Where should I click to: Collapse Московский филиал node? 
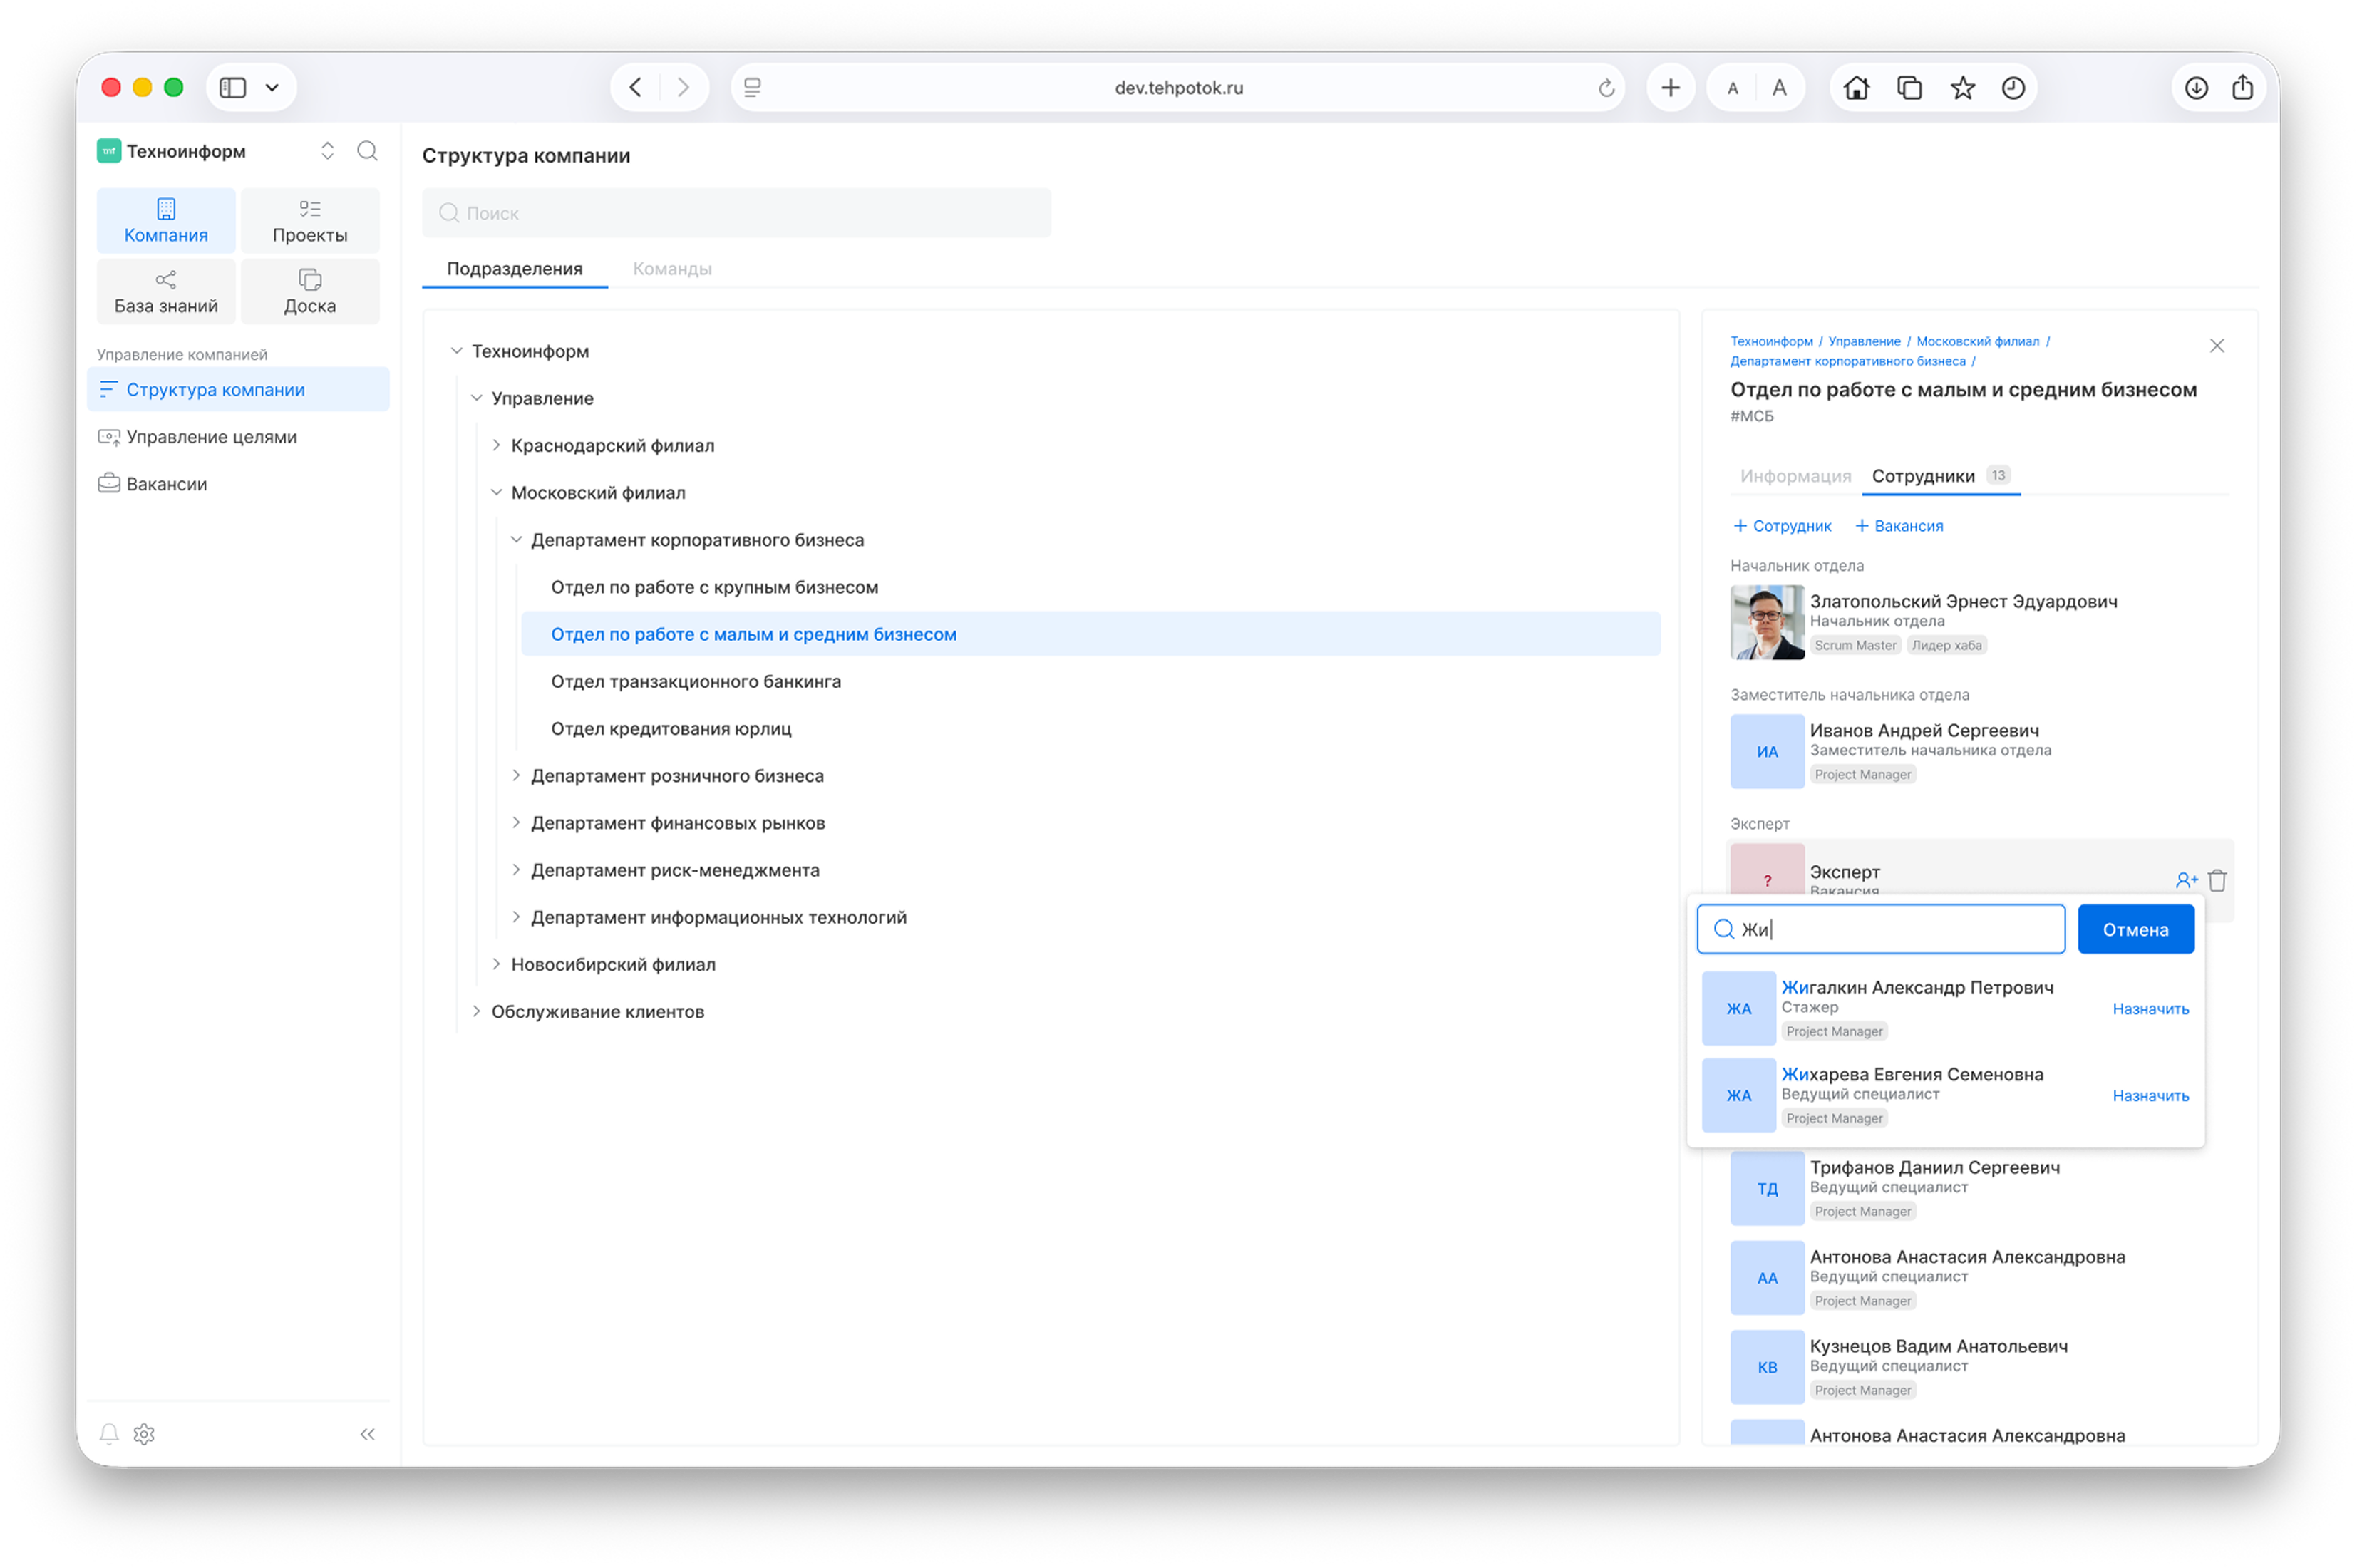pos(496,492)
